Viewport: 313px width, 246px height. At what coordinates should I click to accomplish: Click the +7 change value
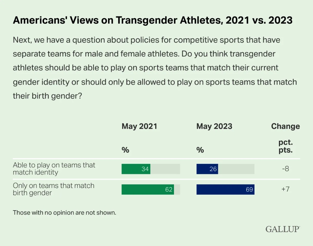click(x=285, y=189)
